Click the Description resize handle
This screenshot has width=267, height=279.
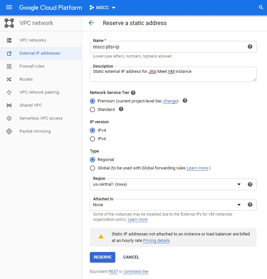[254, 80]
